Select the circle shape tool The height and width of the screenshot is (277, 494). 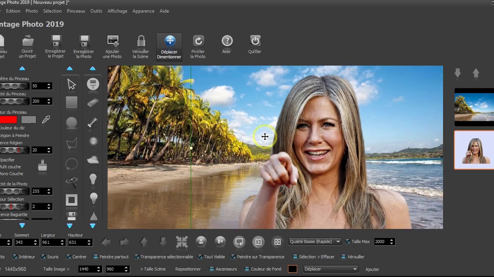71,123
